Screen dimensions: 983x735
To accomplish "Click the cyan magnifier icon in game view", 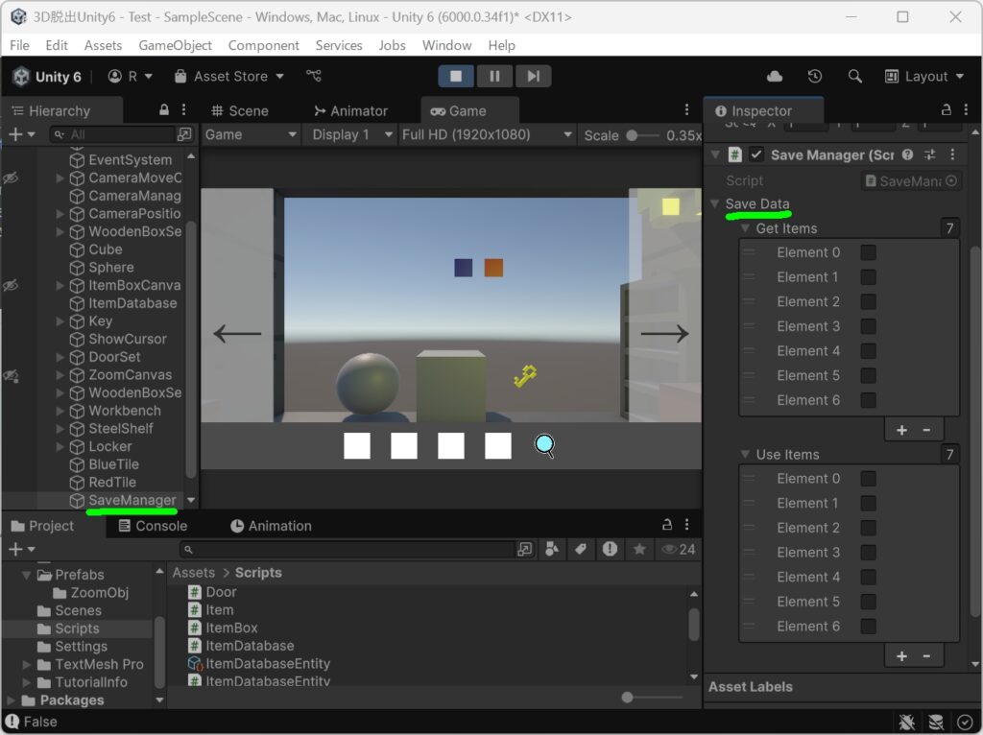I will [544, 445].
